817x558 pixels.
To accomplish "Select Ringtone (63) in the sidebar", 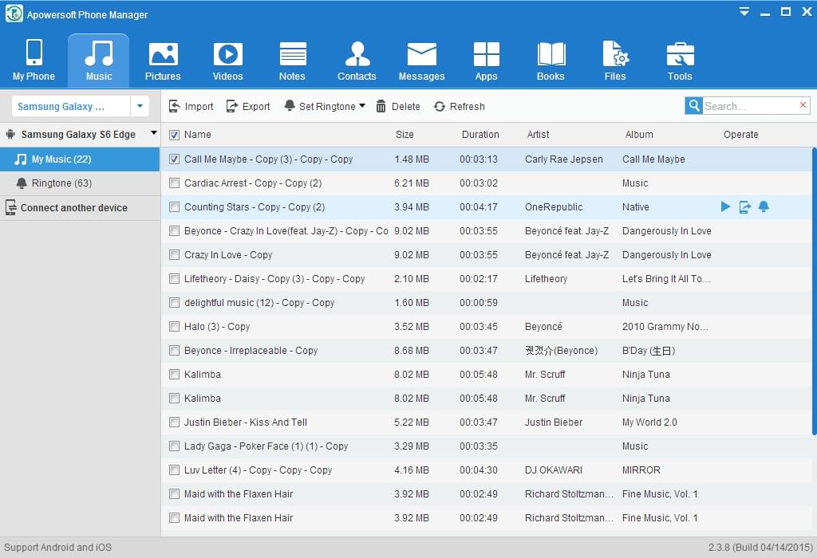I will point(61,183).
